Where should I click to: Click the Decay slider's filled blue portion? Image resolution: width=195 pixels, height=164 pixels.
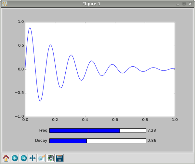tap(68, 141)
